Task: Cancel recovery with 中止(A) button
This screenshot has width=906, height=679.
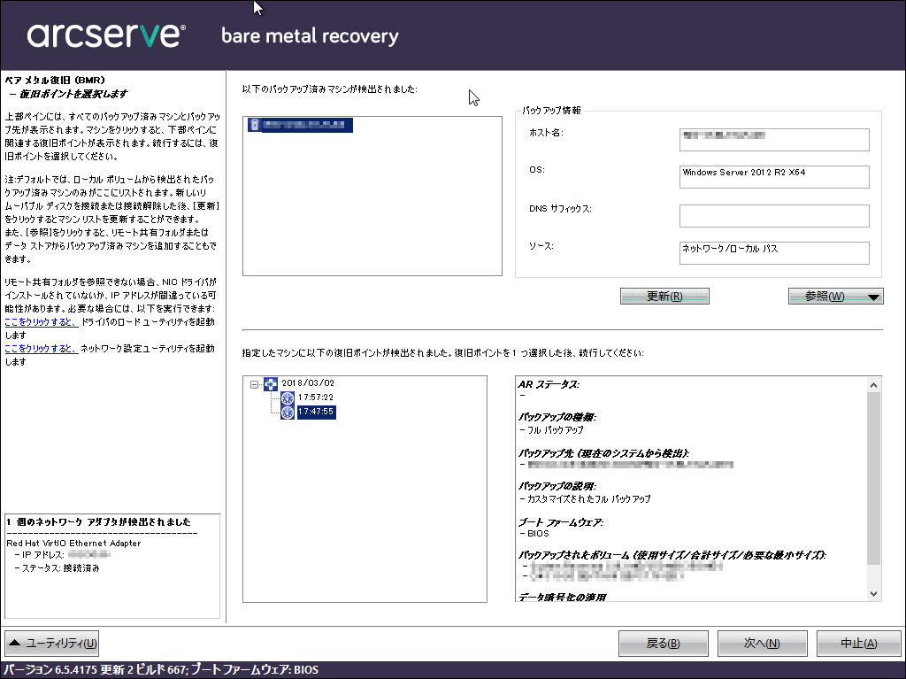Action: tap(859, 643)
